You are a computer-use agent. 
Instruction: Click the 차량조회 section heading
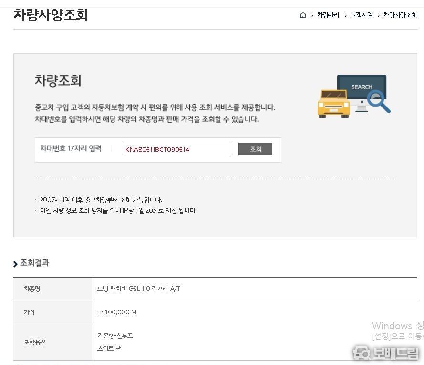tap(58, 80)
